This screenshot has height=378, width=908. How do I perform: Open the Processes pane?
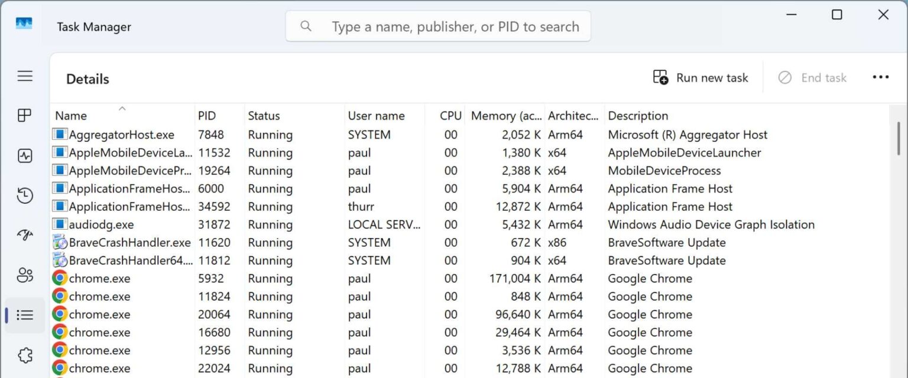click(24, 115)
